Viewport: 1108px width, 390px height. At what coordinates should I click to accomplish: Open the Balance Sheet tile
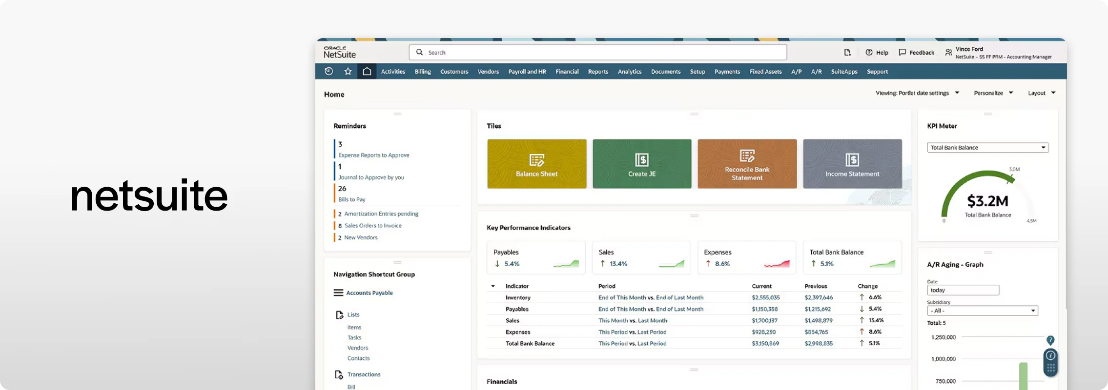point(537,164)
